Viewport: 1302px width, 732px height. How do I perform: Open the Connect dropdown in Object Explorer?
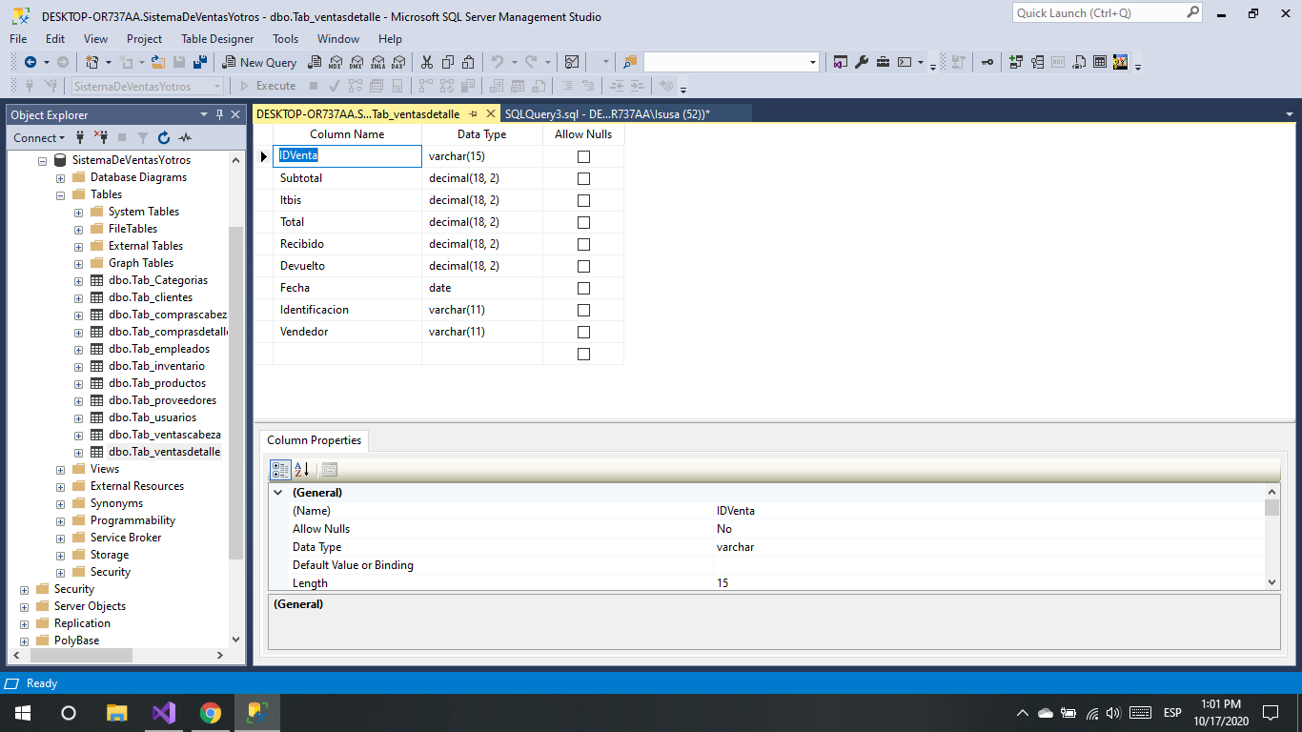pyautogui.click(x=41, y=137)
